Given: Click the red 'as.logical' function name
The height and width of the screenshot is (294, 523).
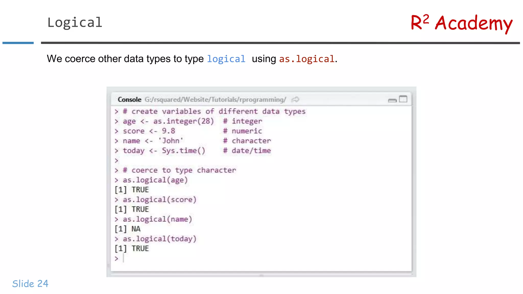Looking at the screenshot, I should [x=307, y=59].
